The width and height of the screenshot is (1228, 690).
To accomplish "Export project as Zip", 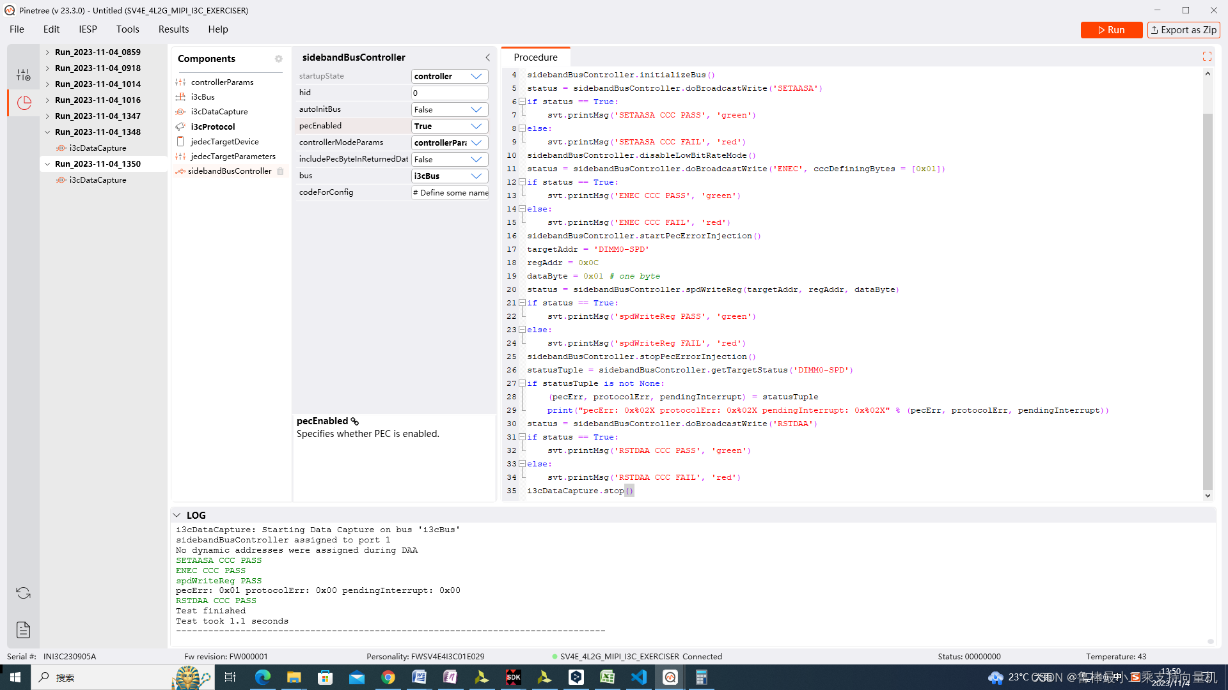I will point(1184,30).
